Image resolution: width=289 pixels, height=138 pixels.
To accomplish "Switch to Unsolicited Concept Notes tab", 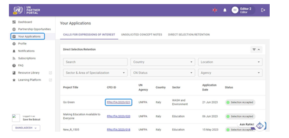I will (x=142, y=34).
